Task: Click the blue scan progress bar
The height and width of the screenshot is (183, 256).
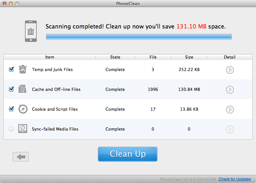Action: 139,37
